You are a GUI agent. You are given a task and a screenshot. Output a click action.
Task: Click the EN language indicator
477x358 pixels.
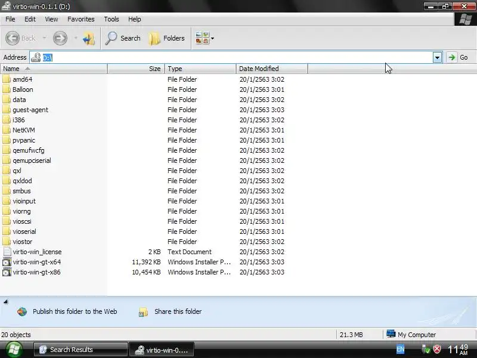[400, 350]
